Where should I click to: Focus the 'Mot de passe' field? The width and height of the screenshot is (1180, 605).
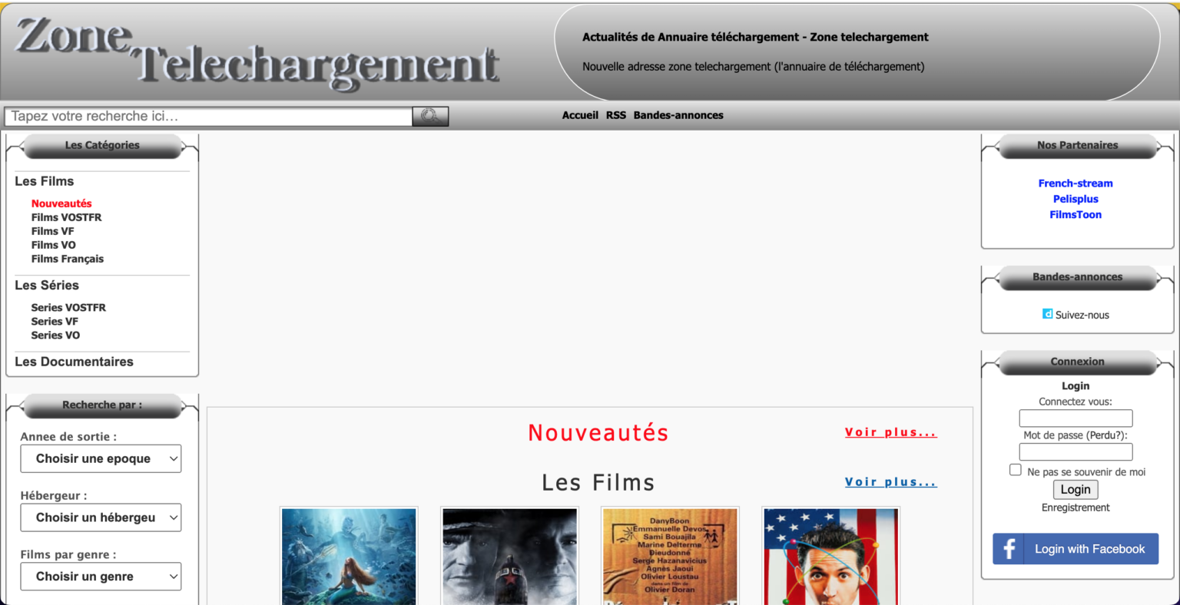pos(1076,452)
